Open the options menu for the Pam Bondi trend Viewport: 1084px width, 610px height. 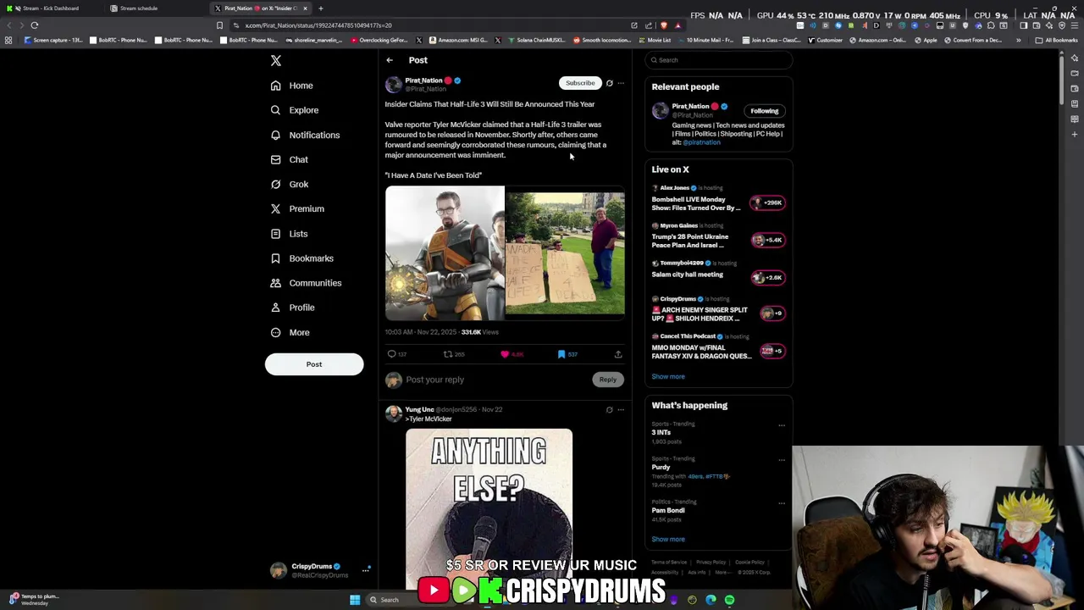coord(782,503)
